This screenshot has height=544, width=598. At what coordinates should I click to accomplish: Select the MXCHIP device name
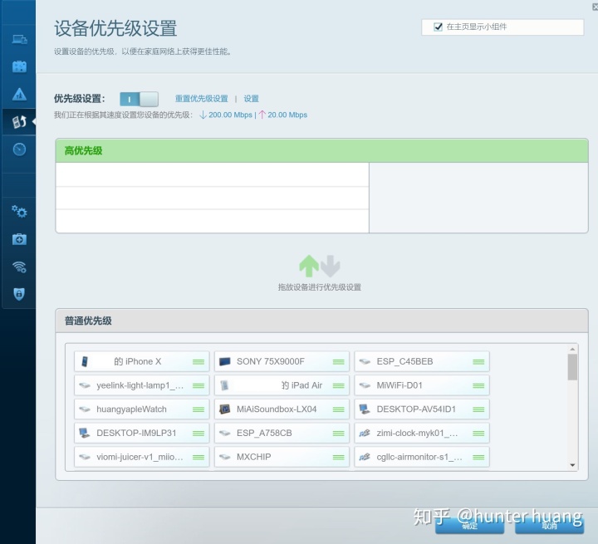pyautogui.click(x=253, y=457)
